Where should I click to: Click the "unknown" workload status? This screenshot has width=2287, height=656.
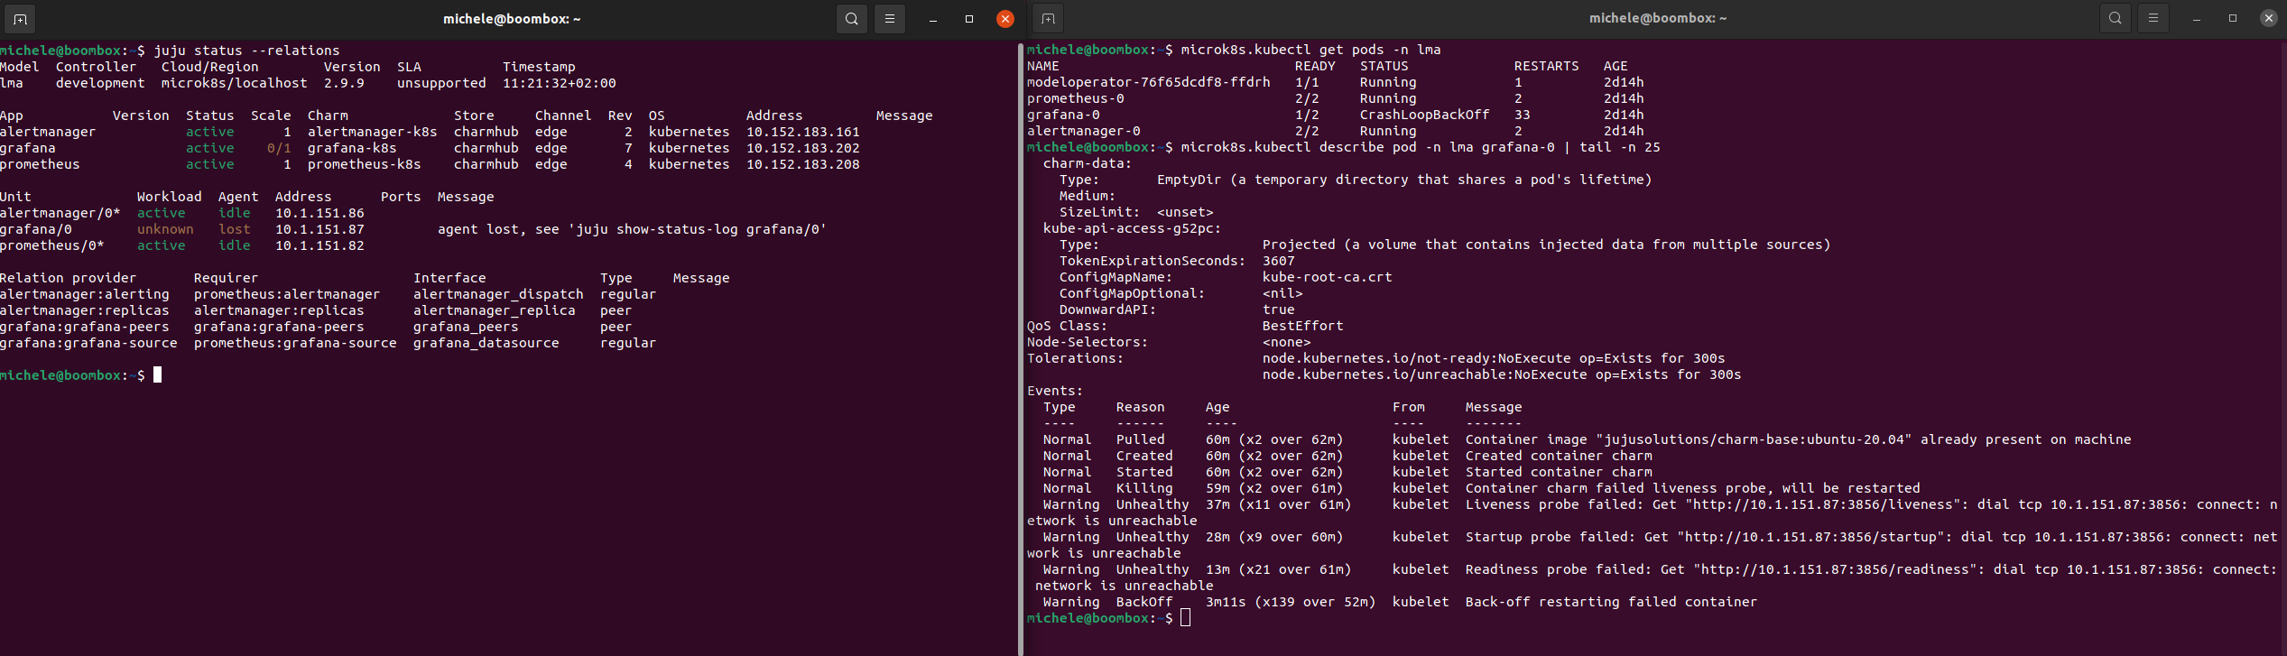(x=165, y=229)
